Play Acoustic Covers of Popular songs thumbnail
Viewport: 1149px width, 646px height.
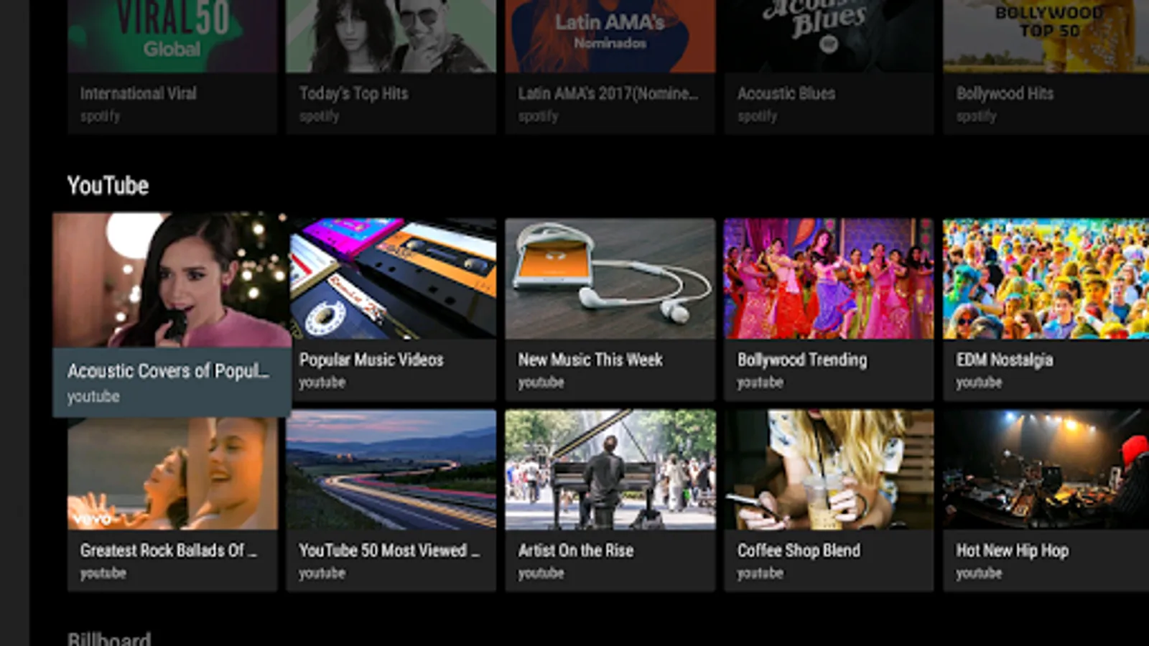(x=172, y=280)
